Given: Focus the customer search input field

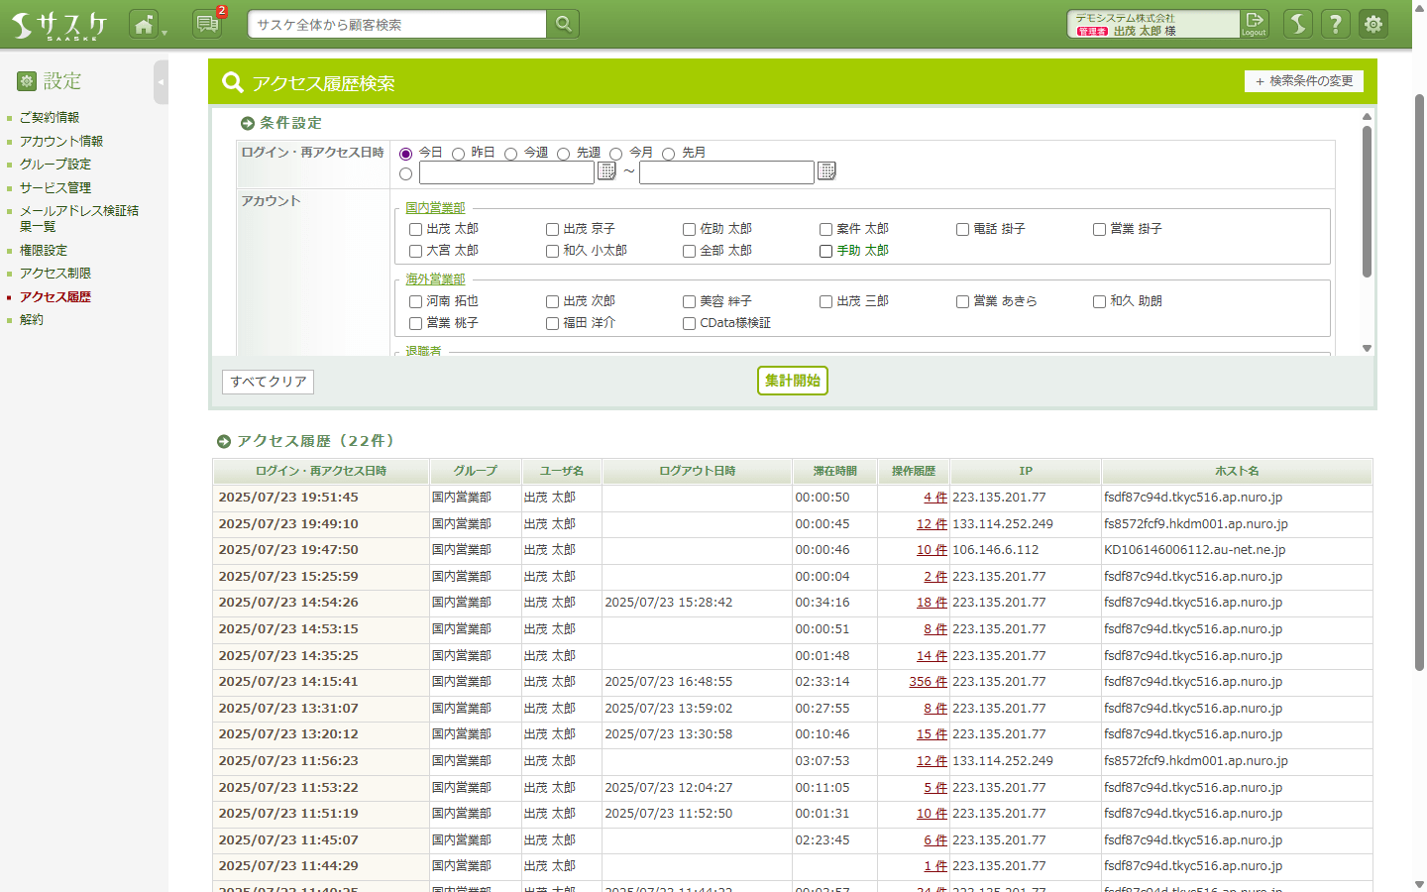Looking at the screenshot, I should (397, 24).
